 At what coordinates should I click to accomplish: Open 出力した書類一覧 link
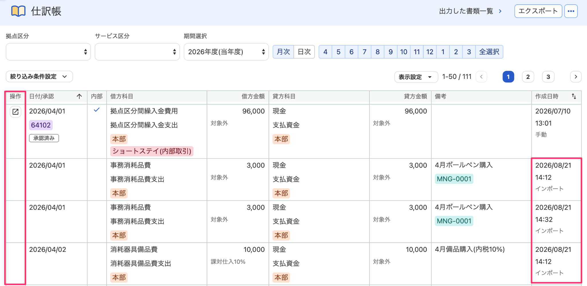(x=470, y=11)
